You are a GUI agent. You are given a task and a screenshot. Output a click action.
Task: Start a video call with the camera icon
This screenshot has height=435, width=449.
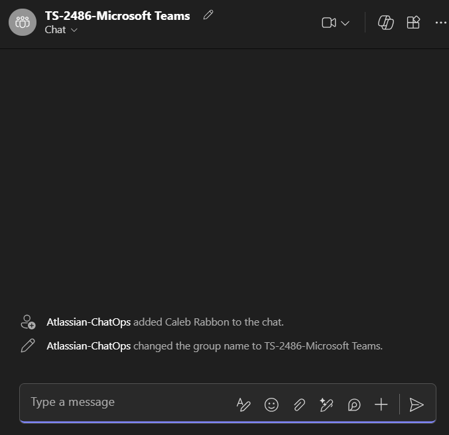(329, 23)
